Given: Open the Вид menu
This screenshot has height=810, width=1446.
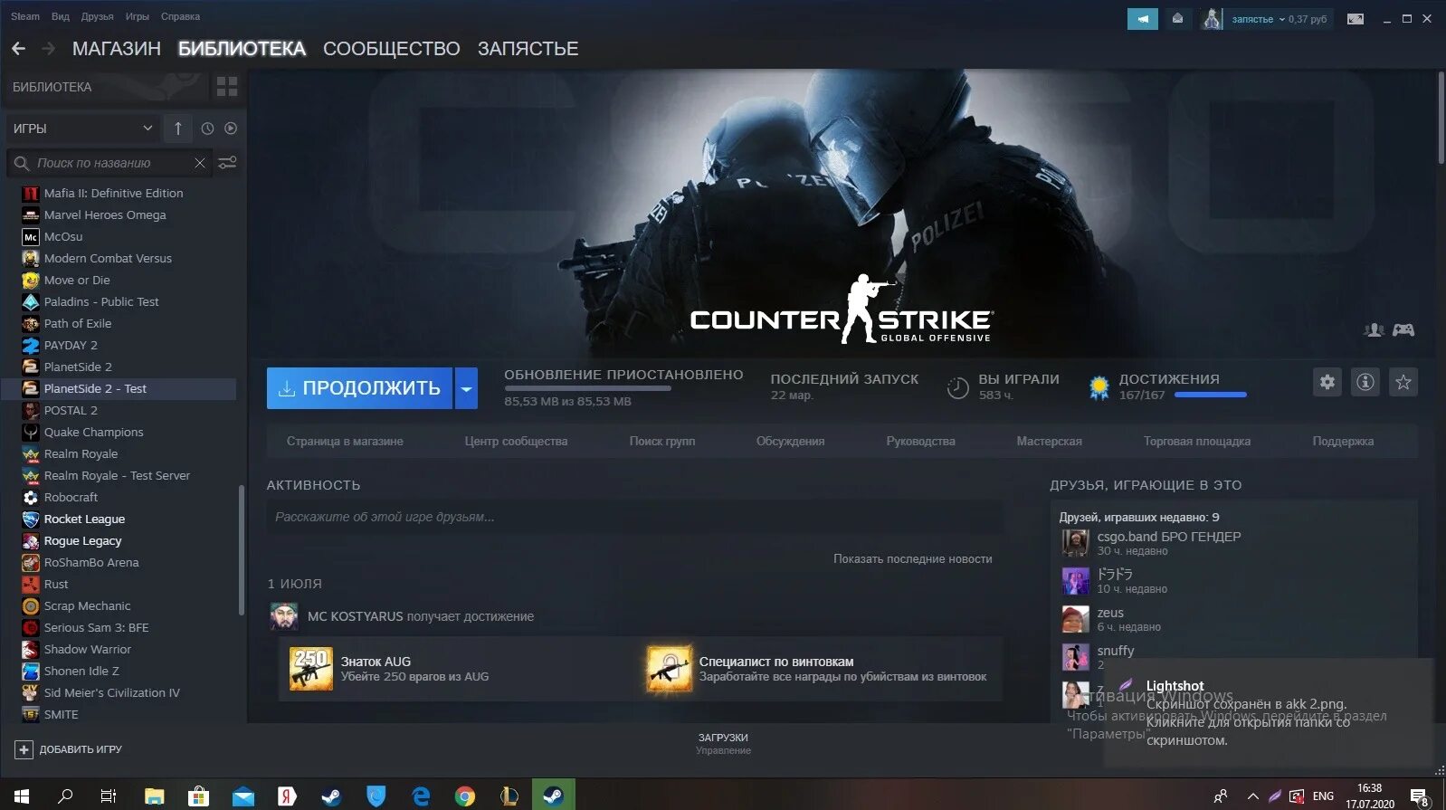Looking at the screenshot, I should coord(61,16).
